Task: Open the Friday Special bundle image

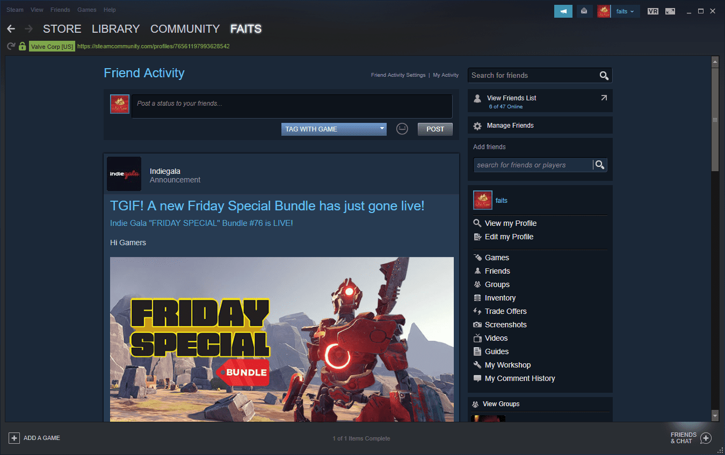Action: coord(282,339)
